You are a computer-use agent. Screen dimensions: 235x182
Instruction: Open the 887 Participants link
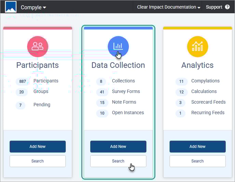46,81
